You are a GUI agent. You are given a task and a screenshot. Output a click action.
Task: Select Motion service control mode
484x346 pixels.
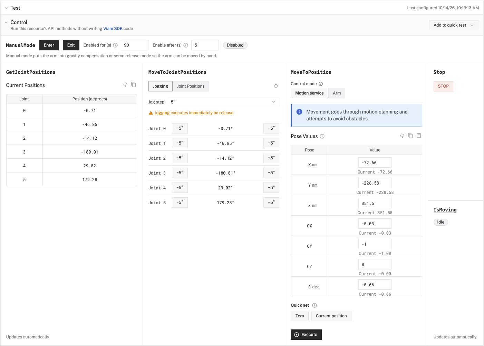point(309,93)
